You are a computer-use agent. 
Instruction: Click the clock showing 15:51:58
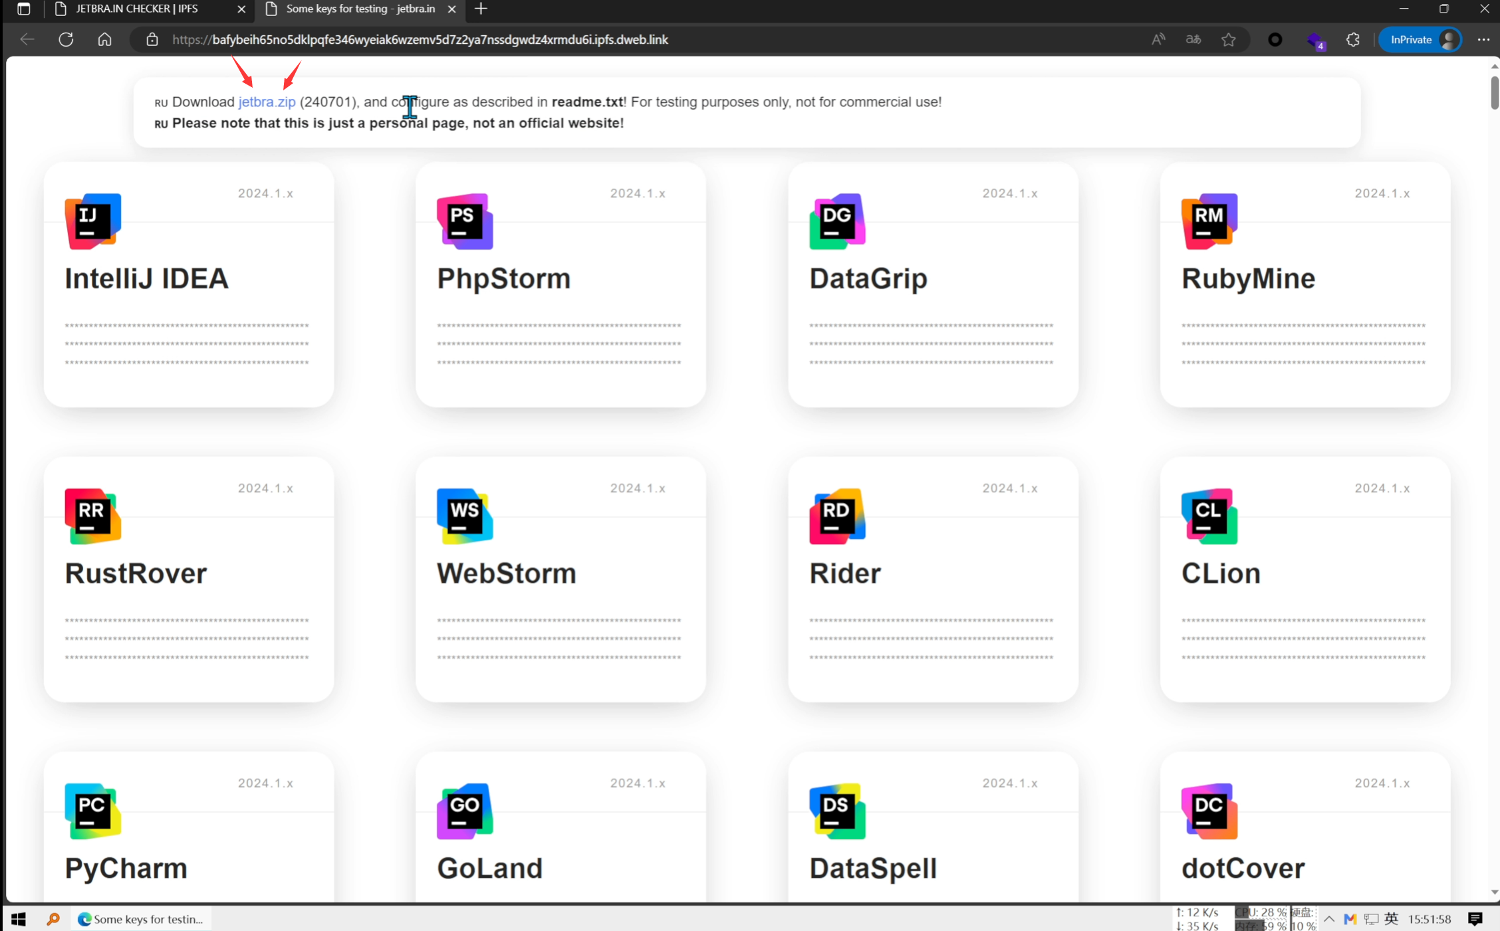pyautogui.click(x=1430, y=919)
